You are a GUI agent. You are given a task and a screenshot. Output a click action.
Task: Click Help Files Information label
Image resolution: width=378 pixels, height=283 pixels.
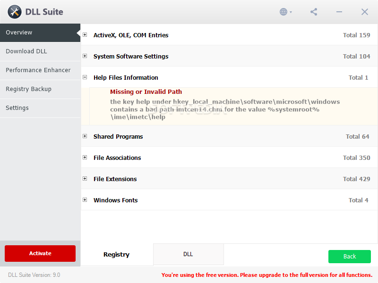(x=126, y=77)
